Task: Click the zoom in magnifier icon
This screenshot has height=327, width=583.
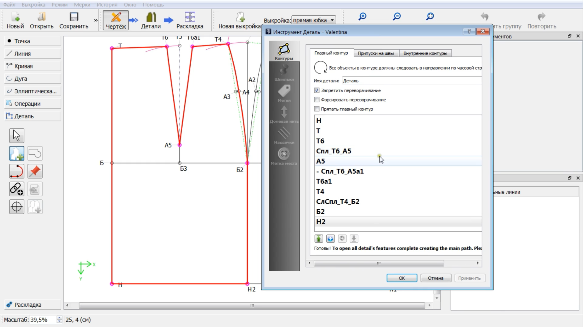Action: [362, 16]
